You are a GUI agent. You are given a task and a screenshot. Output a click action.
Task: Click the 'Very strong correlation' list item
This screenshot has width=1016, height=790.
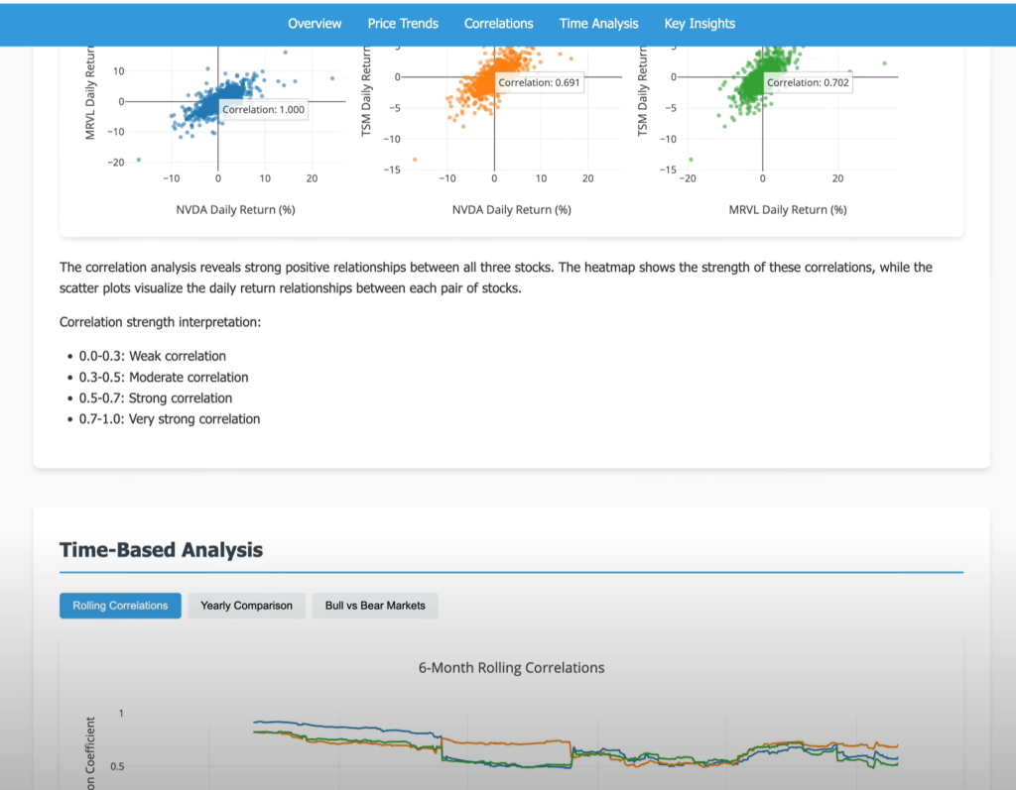click(x=169, y=419)
